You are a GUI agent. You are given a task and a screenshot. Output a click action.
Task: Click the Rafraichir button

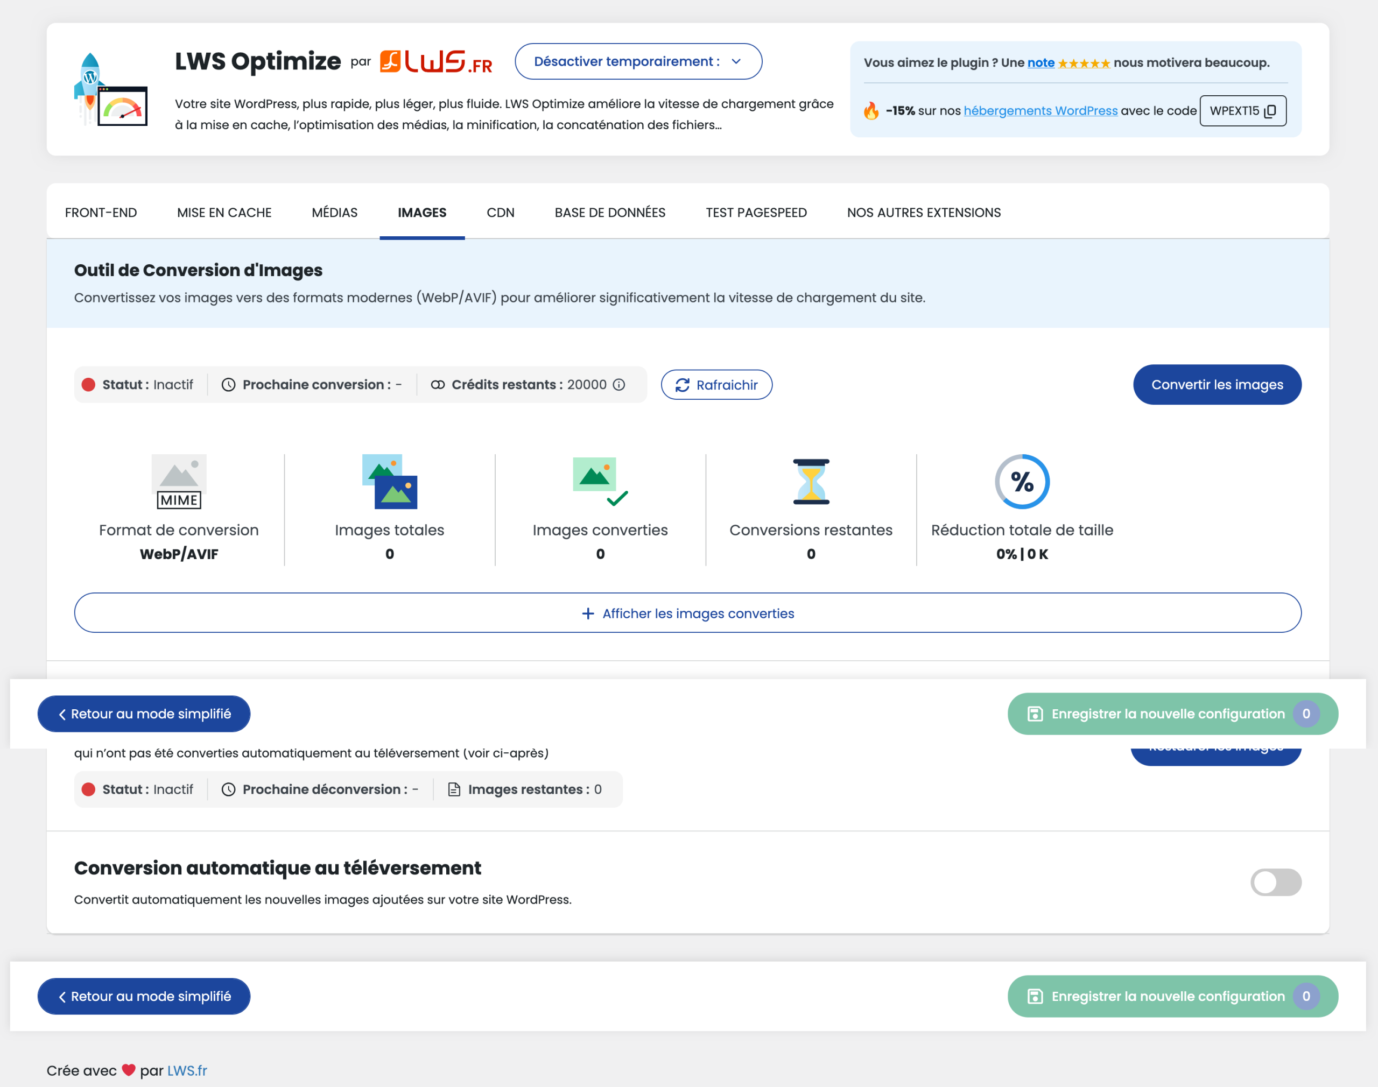716,384
